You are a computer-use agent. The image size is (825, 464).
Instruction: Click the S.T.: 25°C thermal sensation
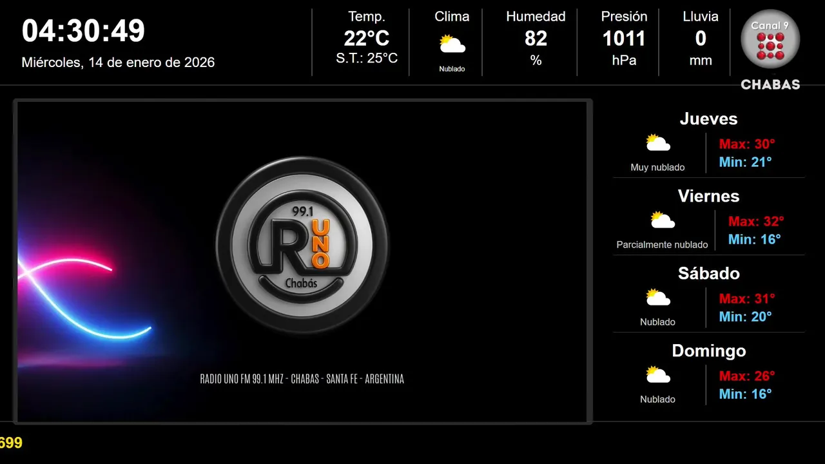pyautogui.click(x=367, y=58)
